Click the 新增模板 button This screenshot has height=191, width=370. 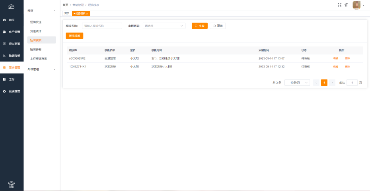click(74, 36)
